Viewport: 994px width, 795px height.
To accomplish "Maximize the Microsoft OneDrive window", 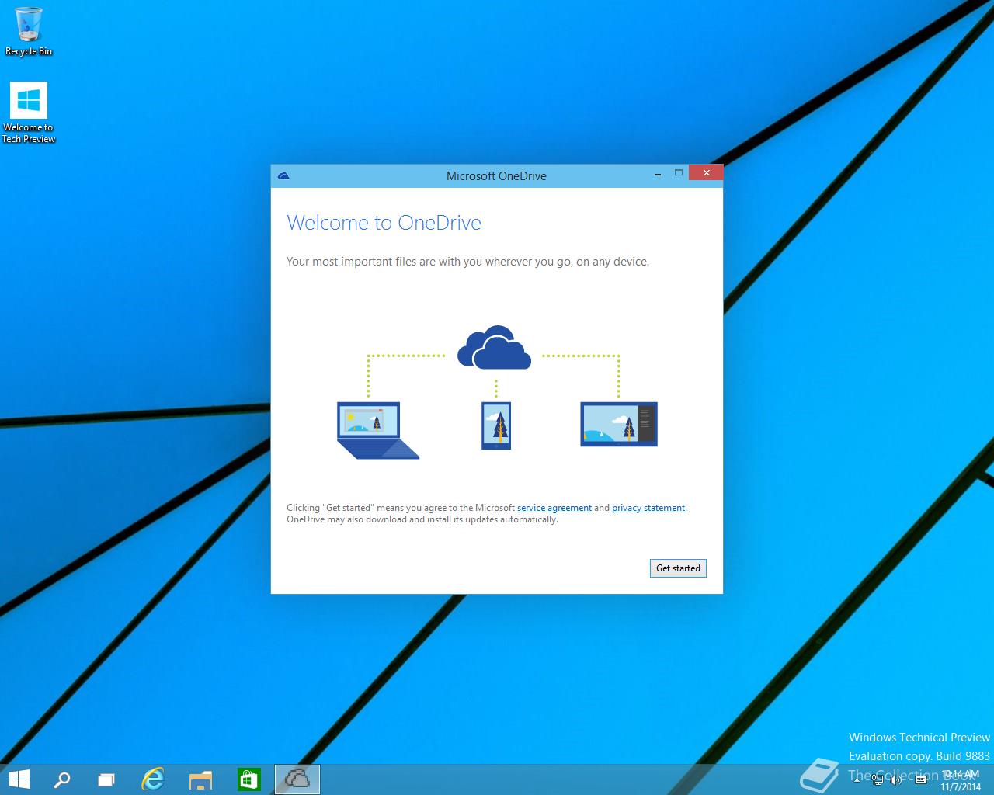I will click(678, 173).
